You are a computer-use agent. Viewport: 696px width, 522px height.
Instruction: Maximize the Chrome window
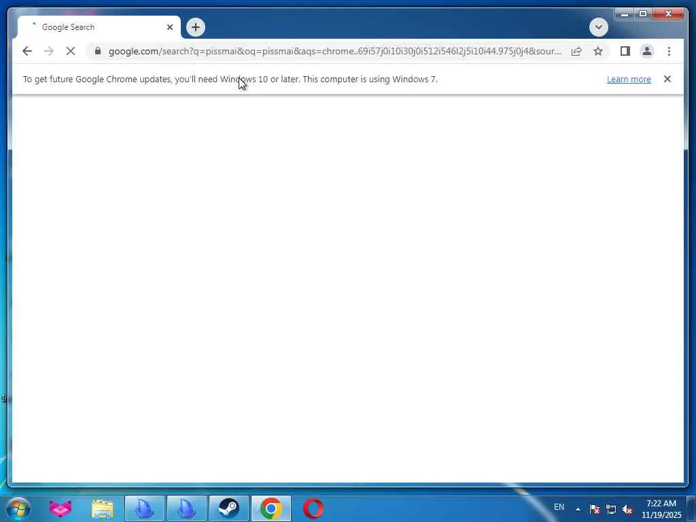[643, 14]
